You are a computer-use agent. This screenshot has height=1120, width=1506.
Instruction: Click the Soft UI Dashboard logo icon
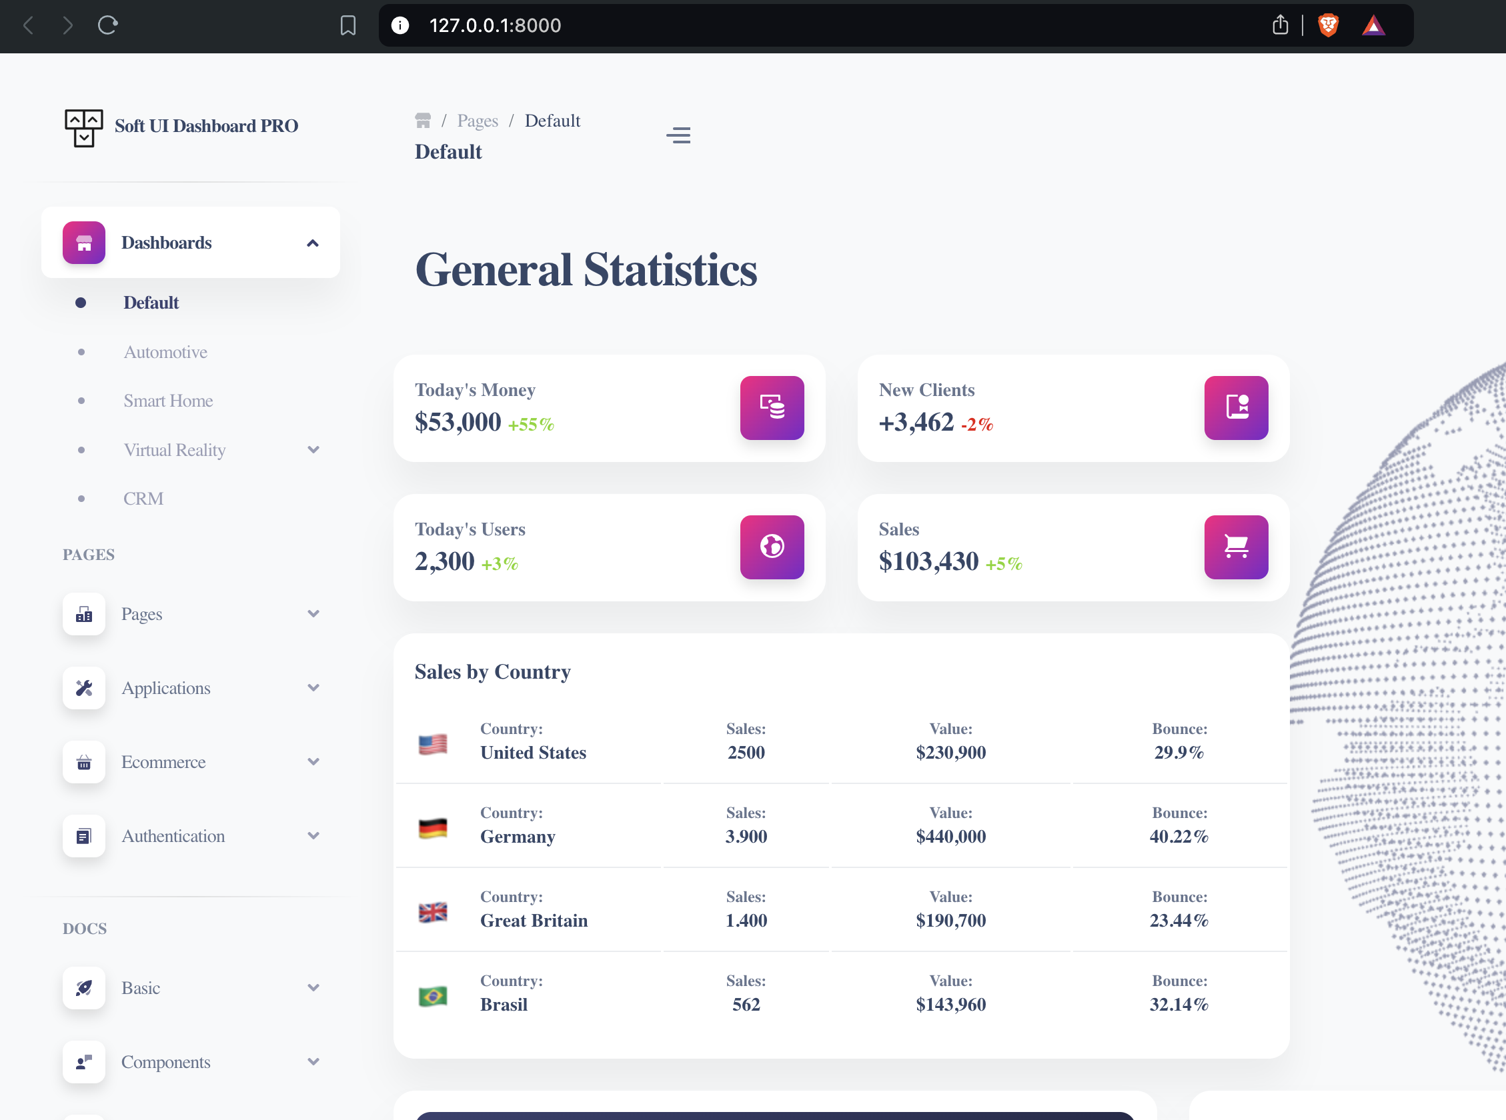click(x=84, y=127)
